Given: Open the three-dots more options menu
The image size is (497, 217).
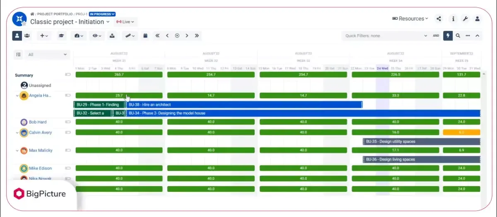Looking at the screenshot, I should tap(468, 36).
